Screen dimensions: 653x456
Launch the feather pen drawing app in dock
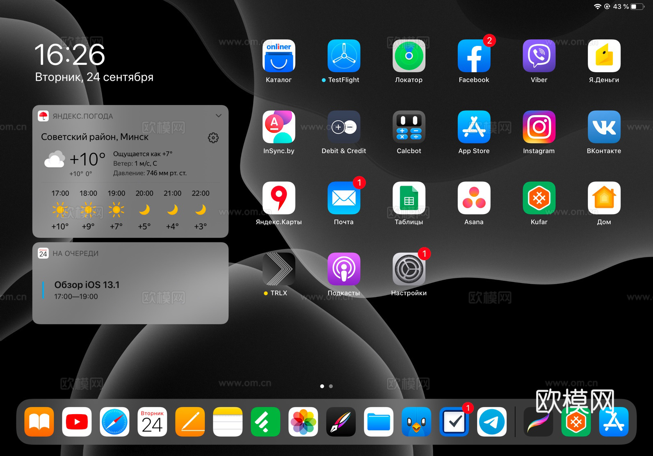point(341,422)
